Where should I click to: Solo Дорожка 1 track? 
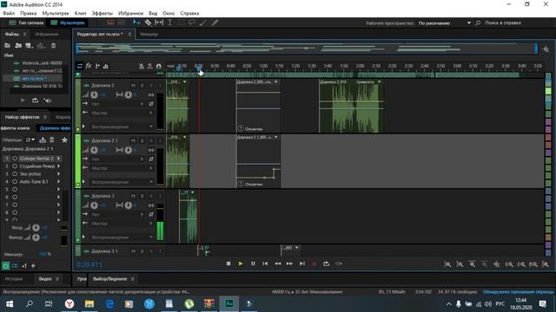pyautogui.click(x=142, y=196)
